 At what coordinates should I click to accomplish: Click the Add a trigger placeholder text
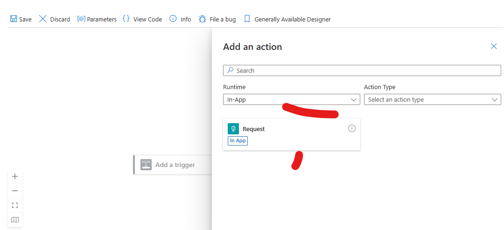(175, 165)
